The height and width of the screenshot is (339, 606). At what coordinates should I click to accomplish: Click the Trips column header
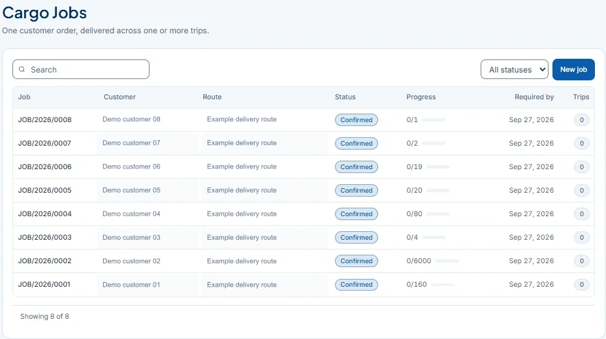click(x=581, y=97)
